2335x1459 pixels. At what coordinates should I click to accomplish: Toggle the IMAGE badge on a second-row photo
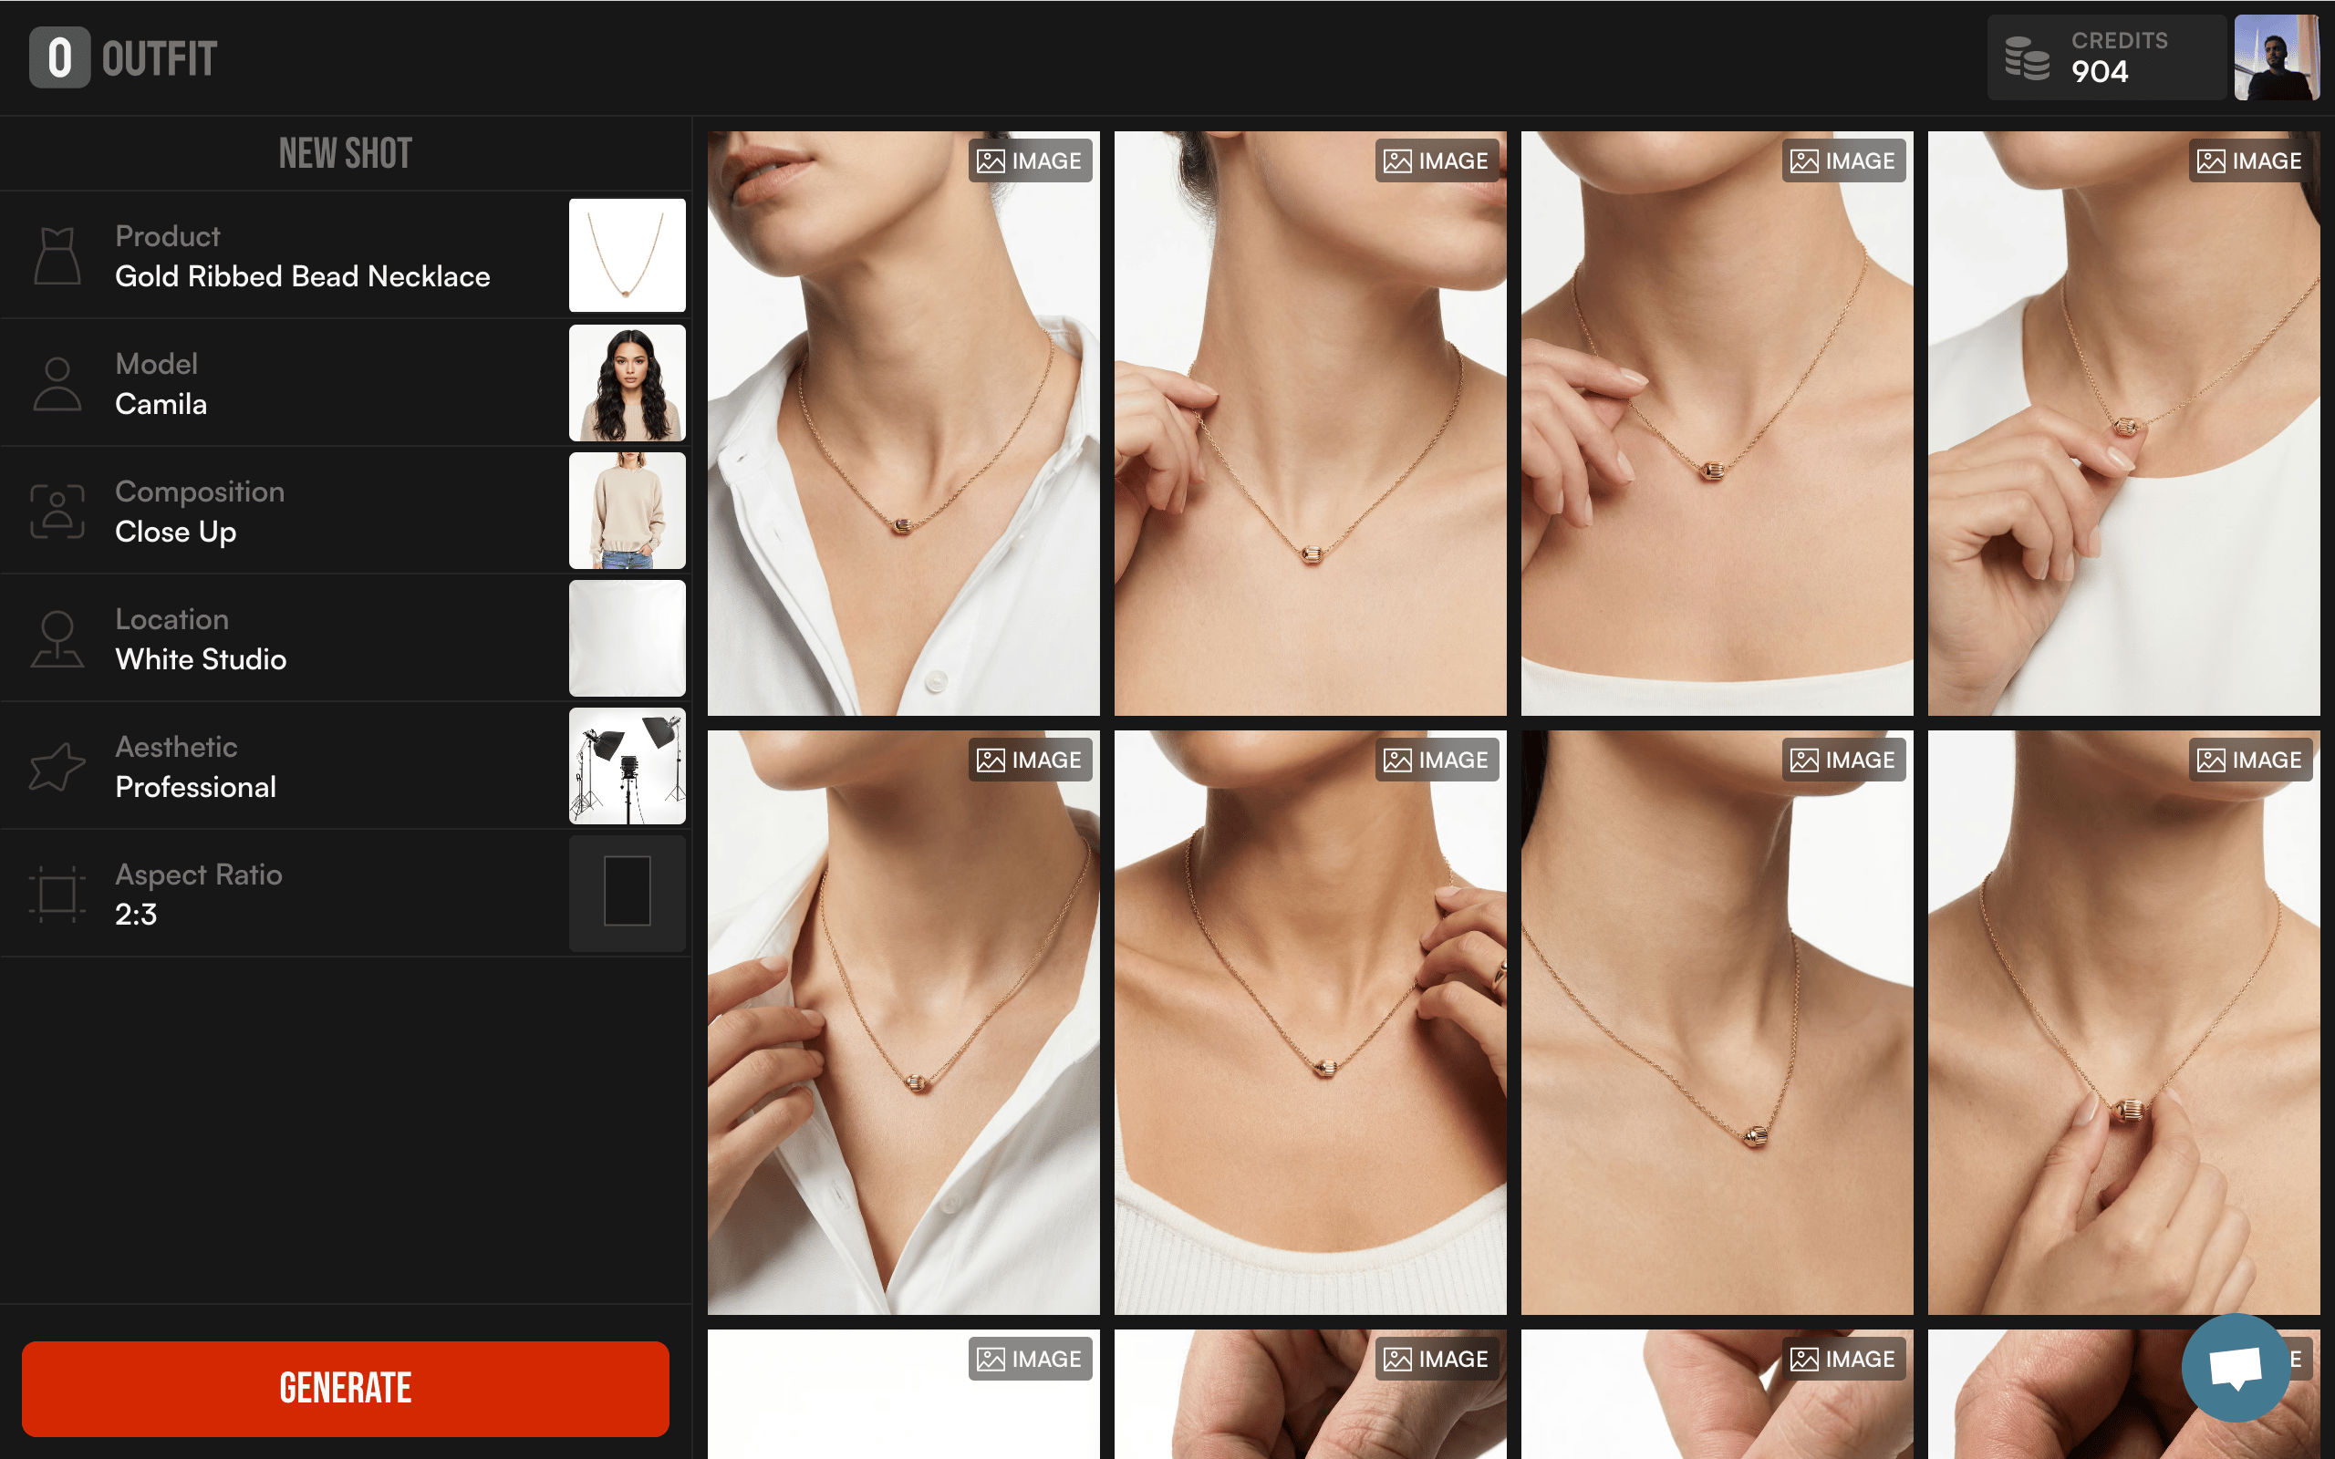point(1029,761)
